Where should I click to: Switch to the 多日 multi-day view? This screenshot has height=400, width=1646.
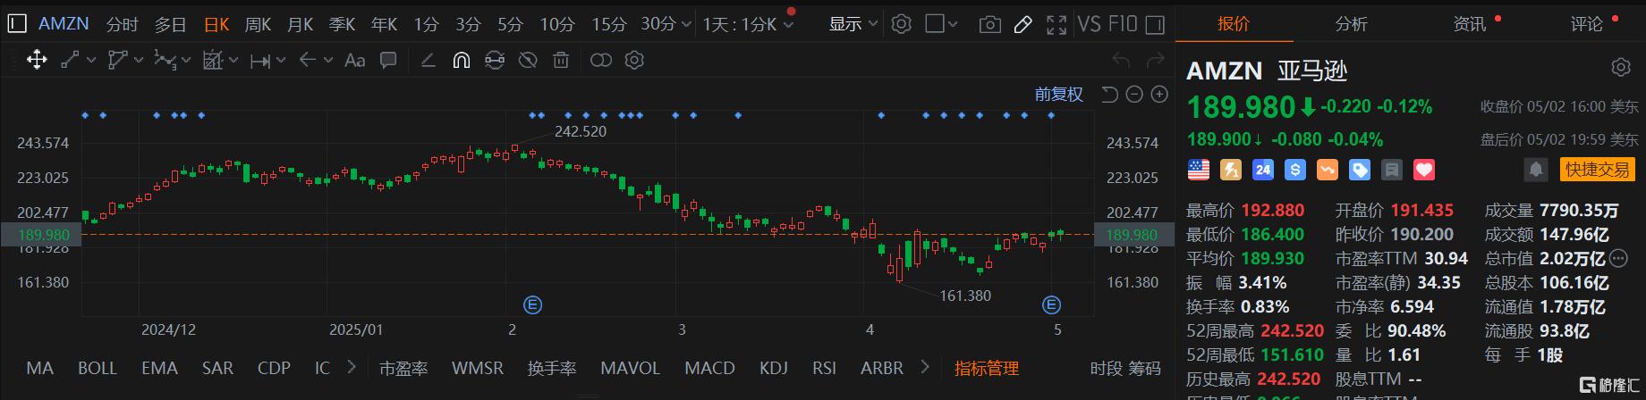pyautogui.click(x=170, y=24)
